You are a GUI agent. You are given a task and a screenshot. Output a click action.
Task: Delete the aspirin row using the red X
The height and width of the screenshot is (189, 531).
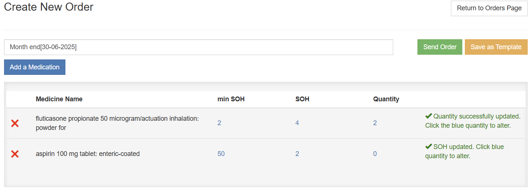coord(15,154)
